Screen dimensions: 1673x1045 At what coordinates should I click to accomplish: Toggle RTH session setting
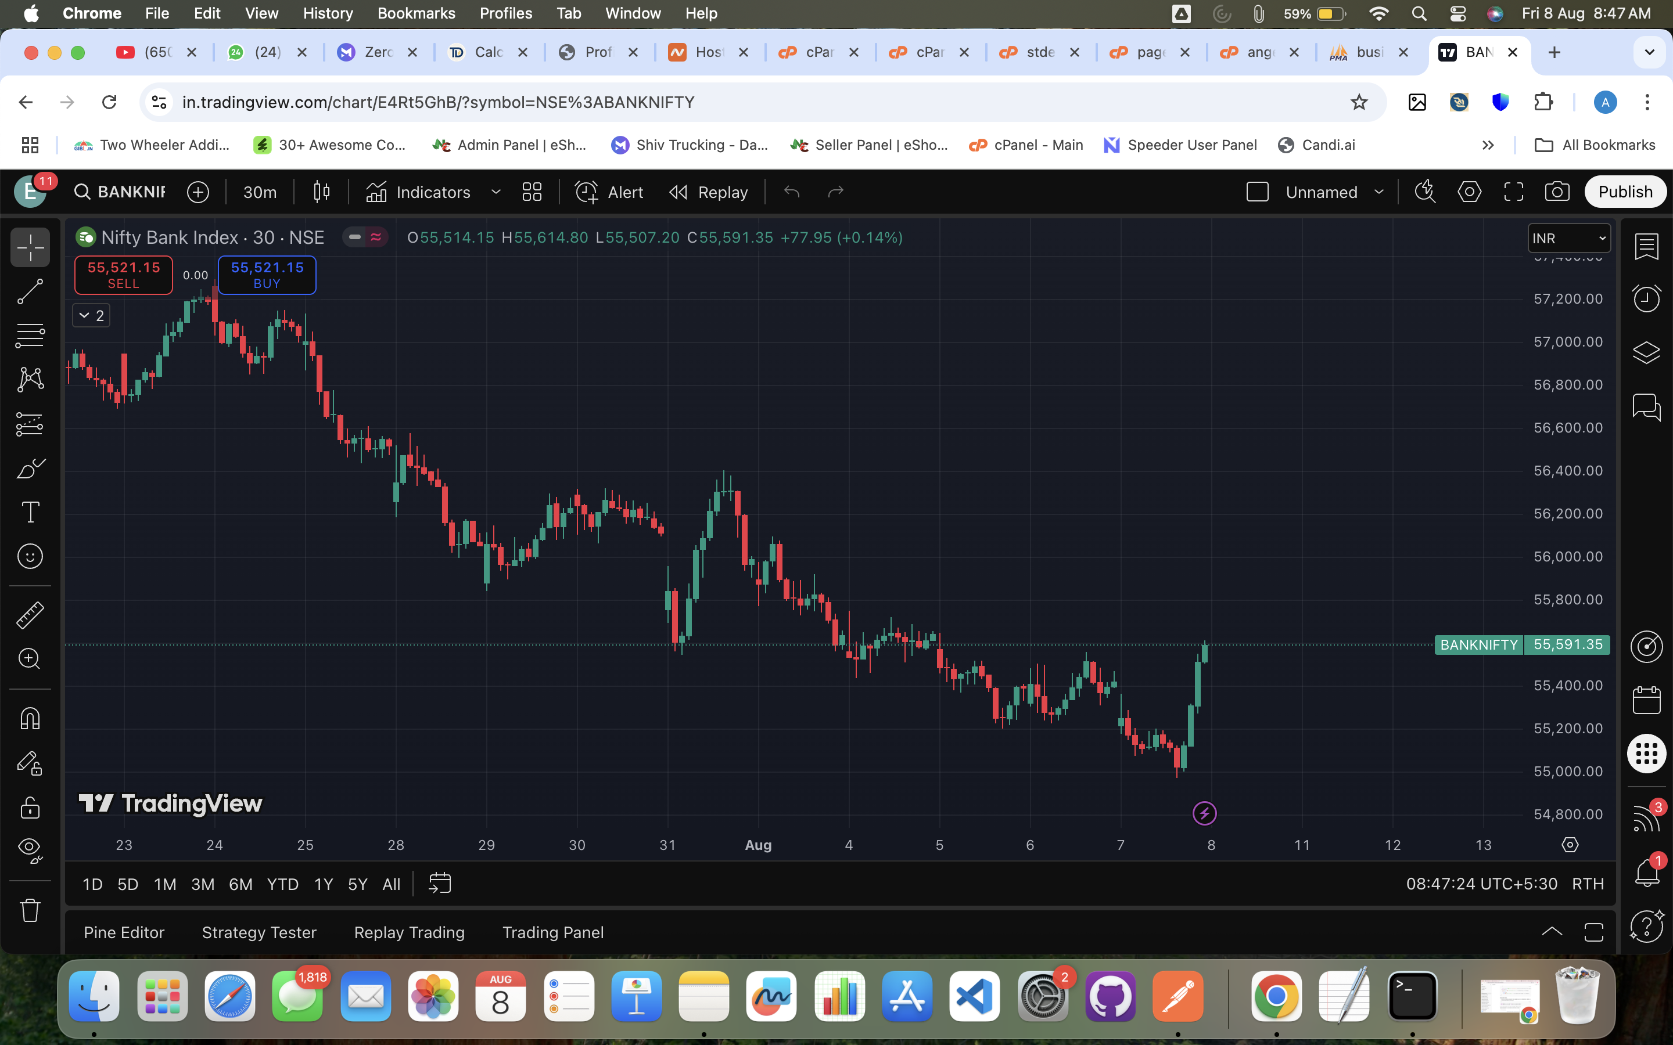click(1587, 884)
